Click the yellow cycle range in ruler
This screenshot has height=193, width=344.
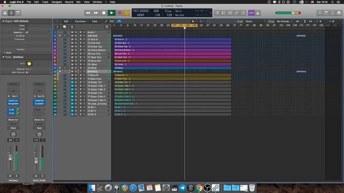184,25
